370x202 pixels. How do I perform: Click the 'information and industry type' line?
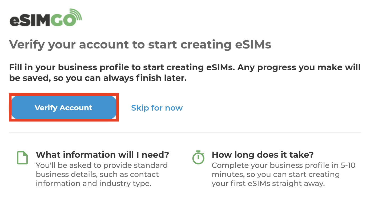pos(94,183)
